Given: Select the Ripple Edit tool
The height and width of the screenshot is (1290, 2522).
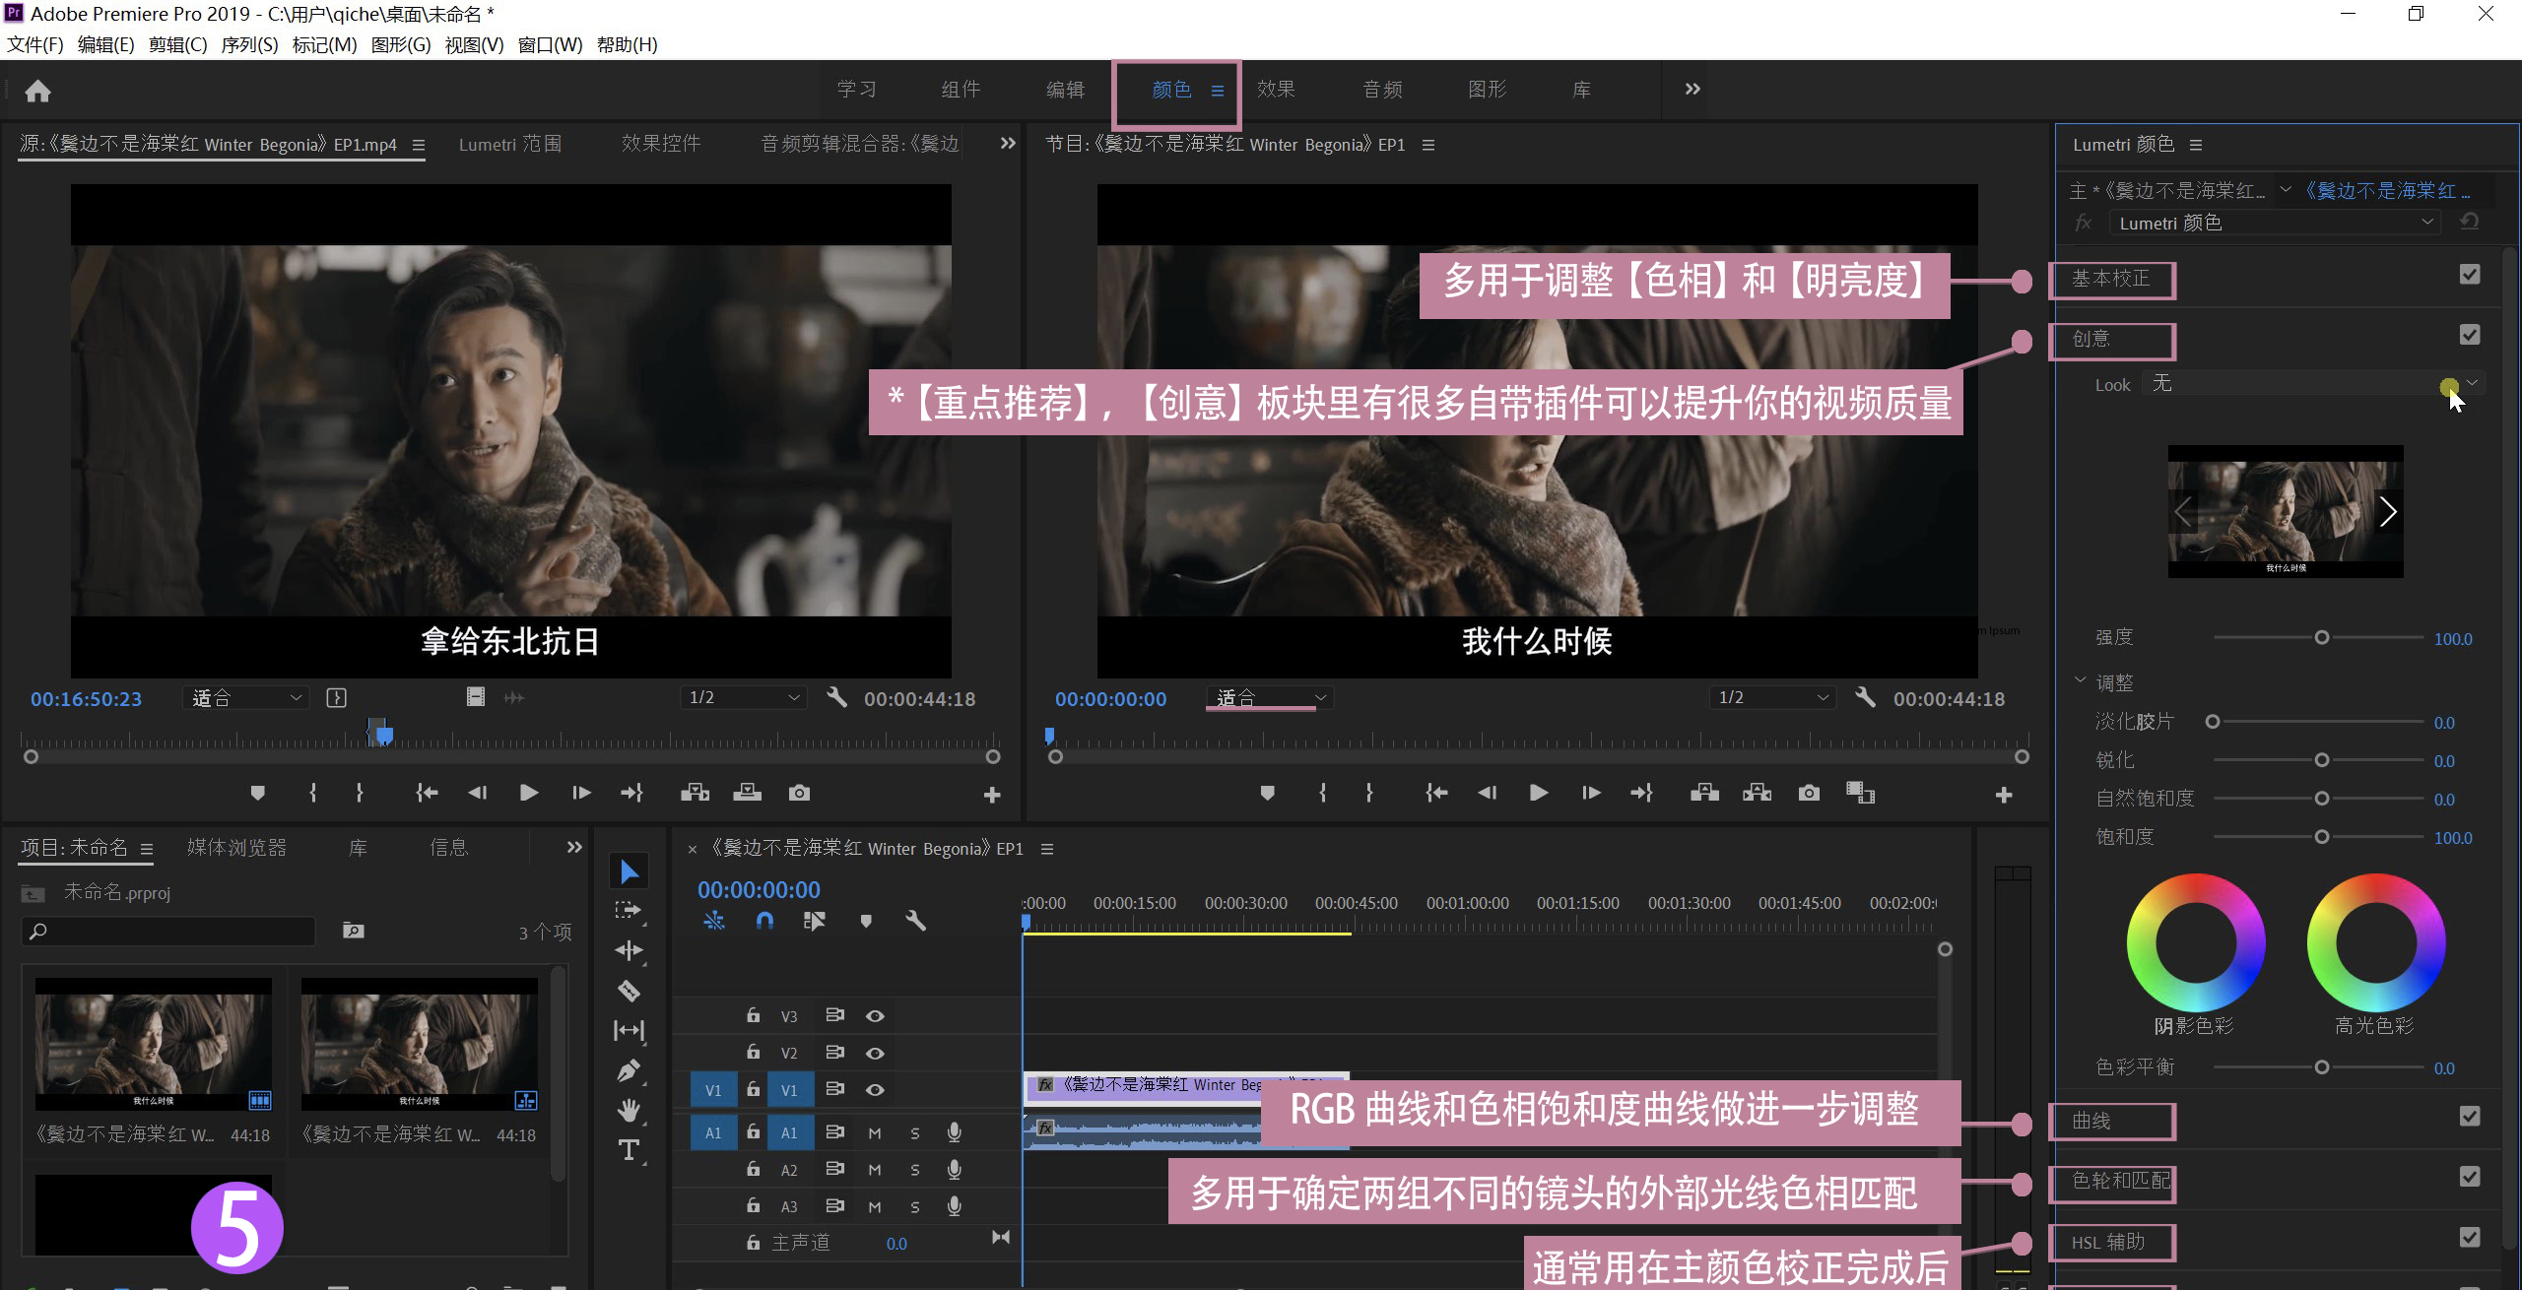Looking at the screenshot, I should (629, 950).
